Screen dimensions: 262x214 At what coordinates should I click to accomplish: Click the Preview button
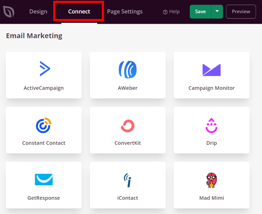pos(241,11)
